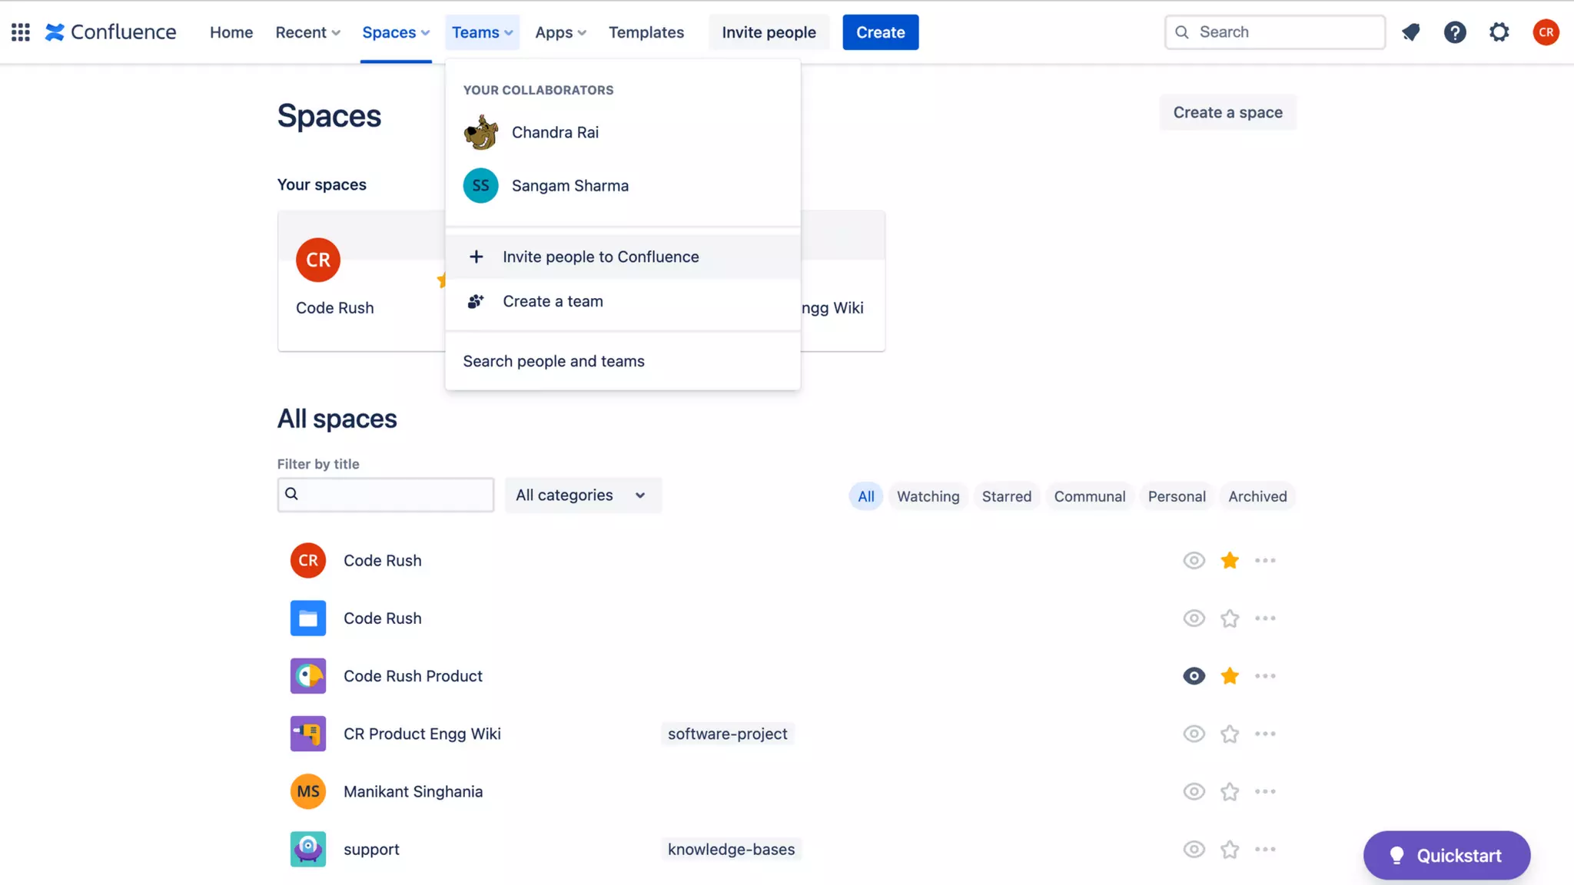Expand the All categories dropdown
This screenshot has height=885, width=1574.
[x=583, y=496]
